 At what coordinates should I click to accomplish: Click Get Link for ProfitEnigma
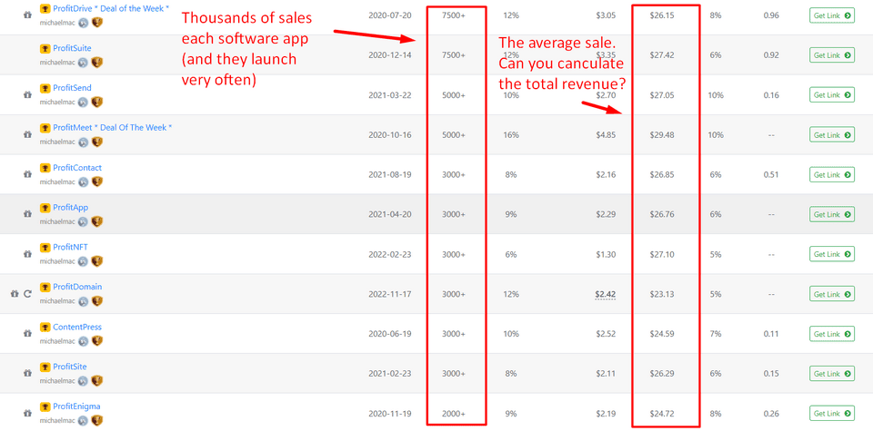tap(832, 413)
